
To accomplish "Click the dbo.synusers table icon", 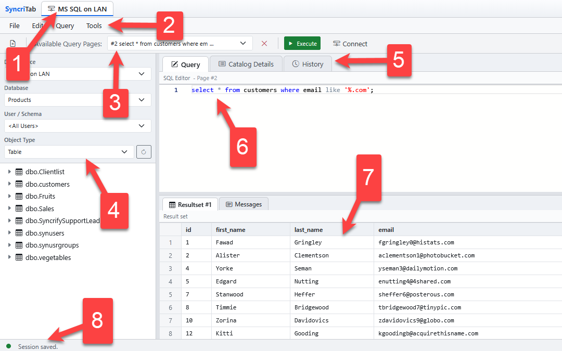I will pos(19,233).
